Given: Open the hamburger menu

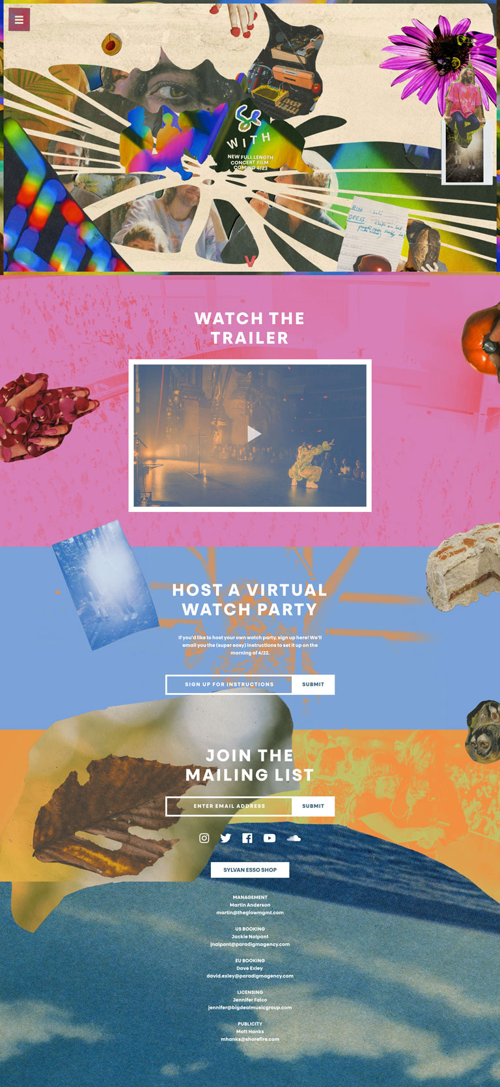Looking at the screenshot, I should [x=19, y=20].
